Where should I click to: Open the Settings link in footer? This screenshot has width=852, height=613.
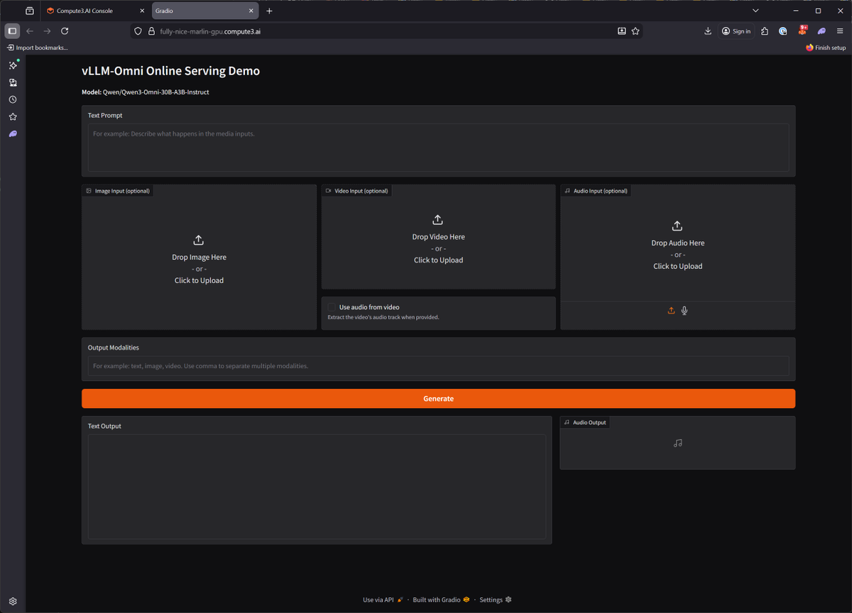coord(496,600)
